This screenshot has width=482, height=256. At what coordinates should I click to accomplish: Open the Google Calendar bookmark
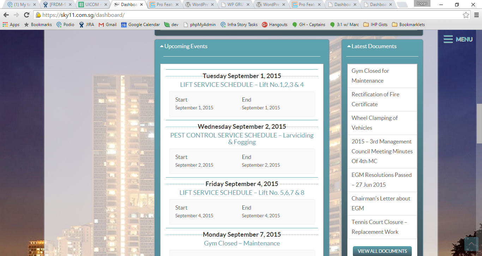[140, 25]
